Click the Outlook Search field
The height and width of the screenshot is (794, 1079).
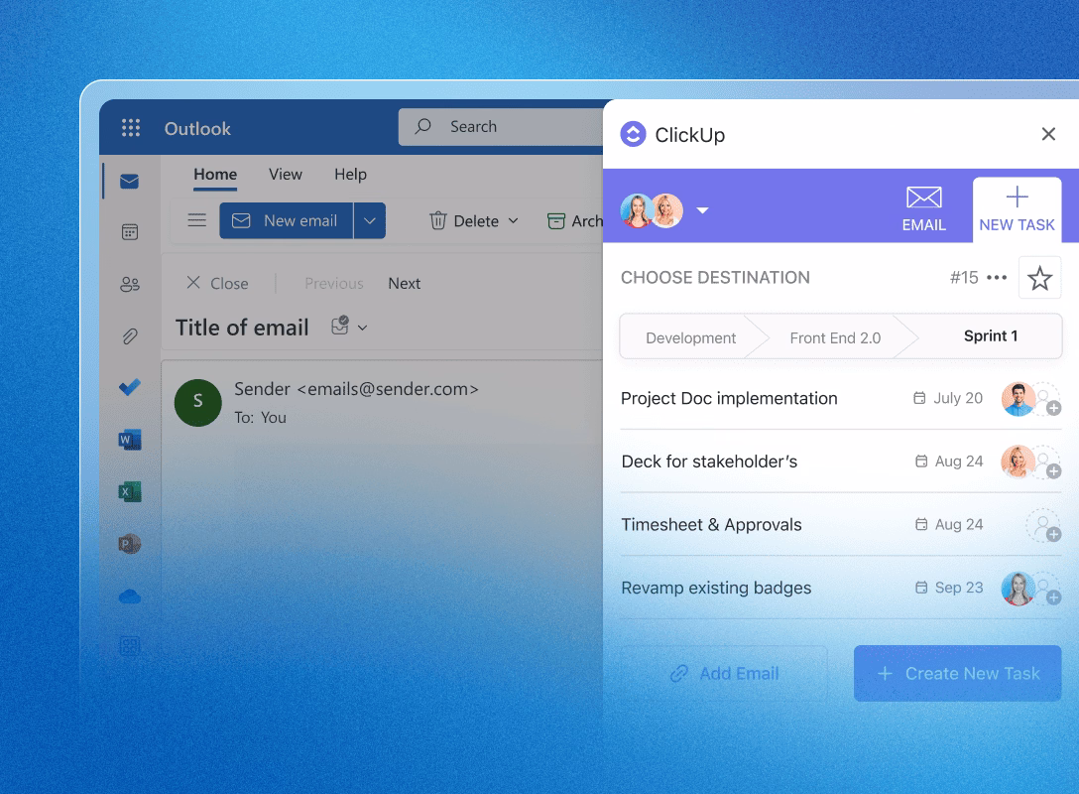pos(506,127)
